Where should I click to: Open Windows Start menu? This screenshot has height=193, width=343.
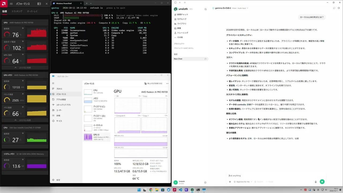coord(139,190)
